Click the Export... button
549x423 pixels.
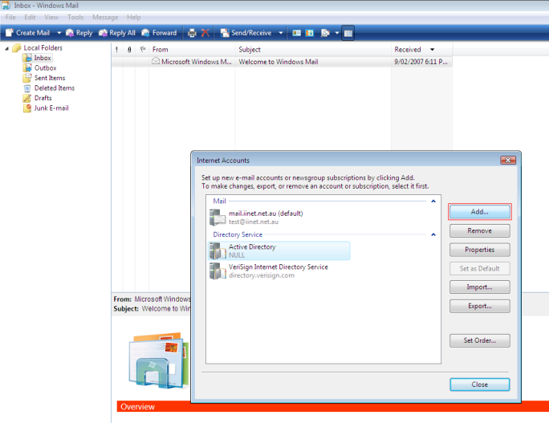[480, 306]
